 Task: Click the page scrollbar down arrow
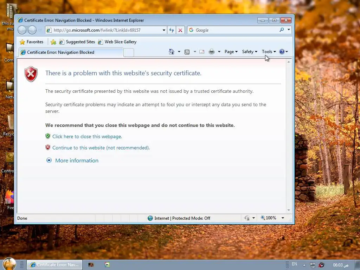point(289,210)
